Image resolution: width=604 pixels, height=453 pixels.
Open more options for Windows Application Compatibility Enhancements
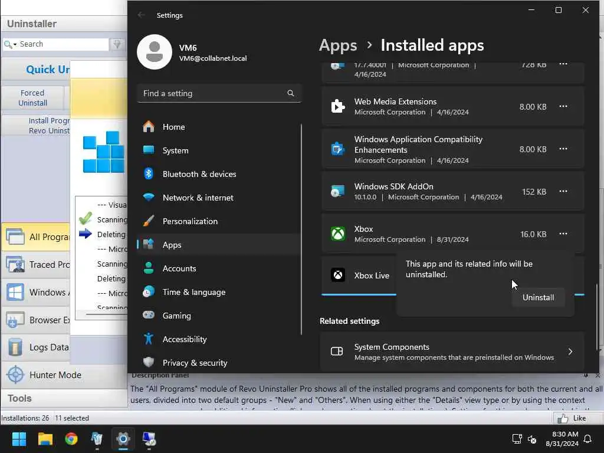563,149
